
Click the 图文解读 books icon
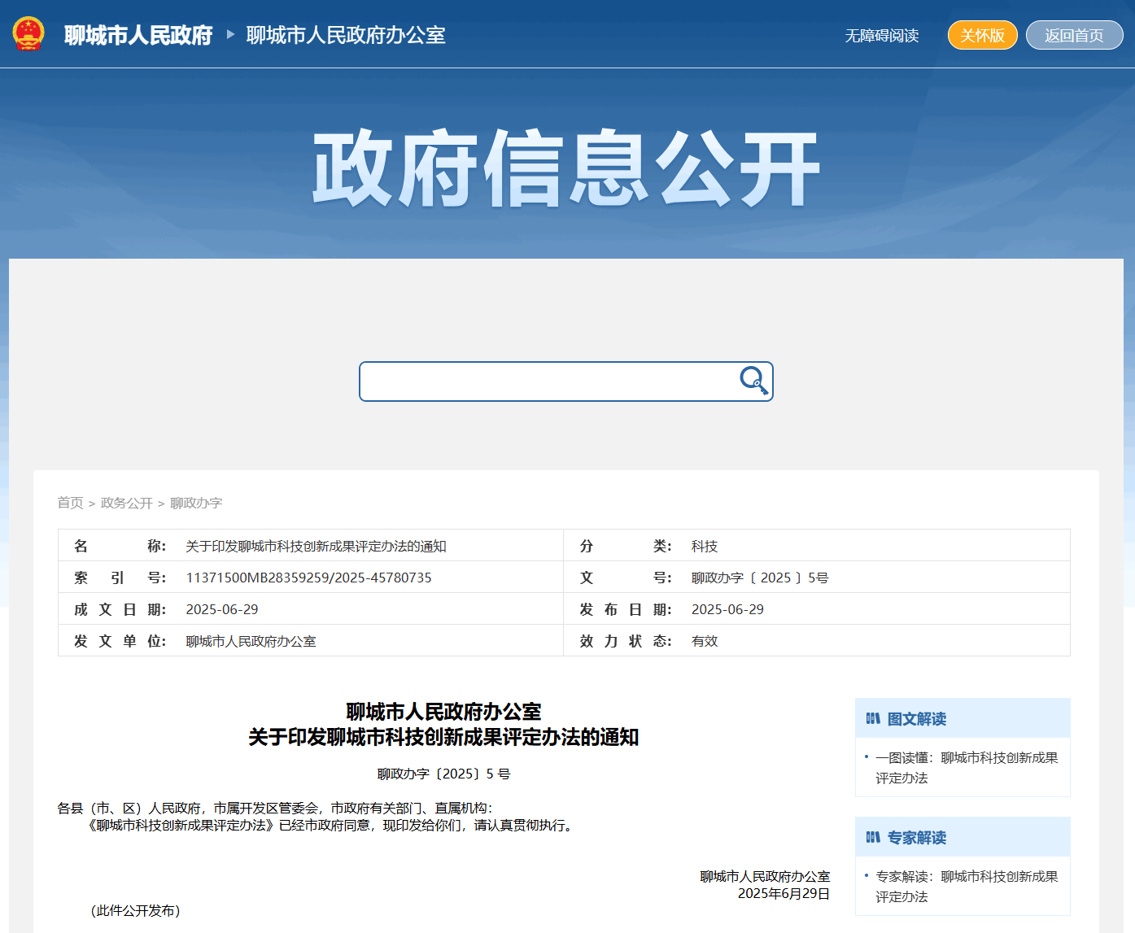tap(873, 718)
